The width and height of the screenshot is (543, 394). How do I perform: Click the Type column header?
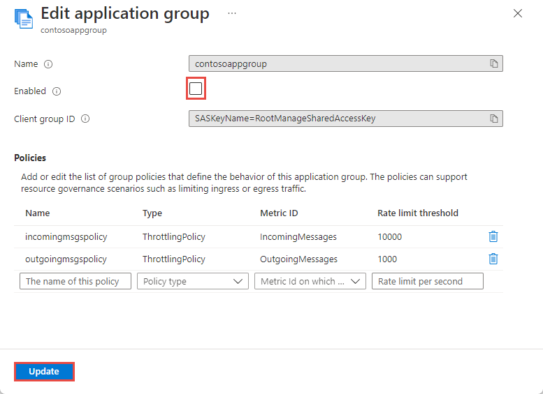(152, 213)
